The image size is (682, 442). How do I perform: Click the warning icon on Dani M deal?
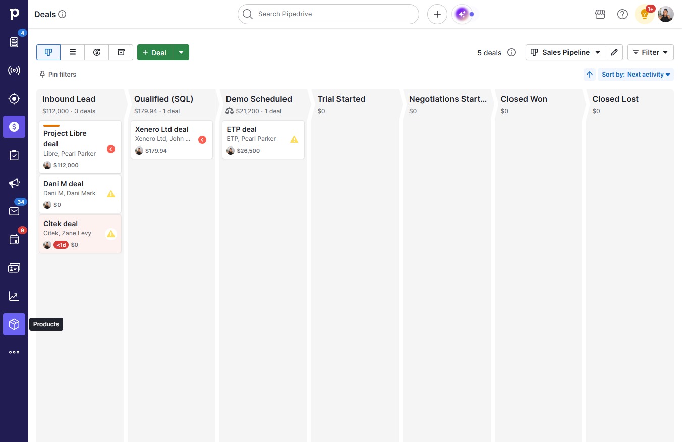(x=111, y=194)
